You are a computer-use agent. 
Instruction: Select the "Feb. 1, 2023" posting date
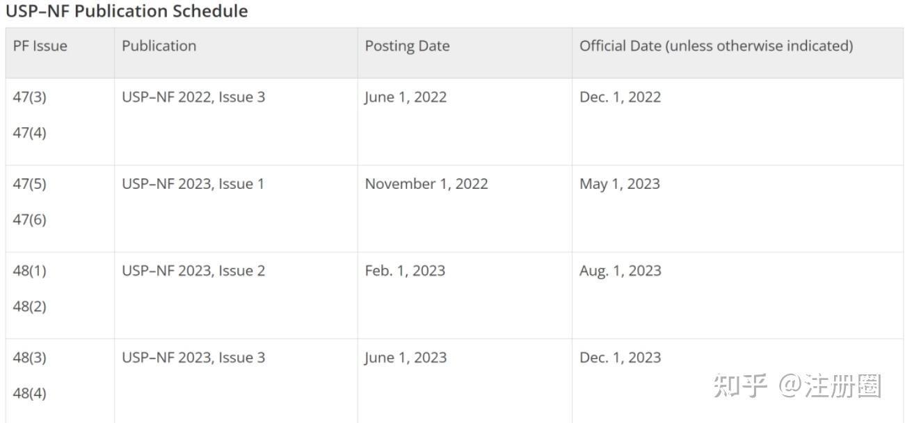(x=405, y=271)
